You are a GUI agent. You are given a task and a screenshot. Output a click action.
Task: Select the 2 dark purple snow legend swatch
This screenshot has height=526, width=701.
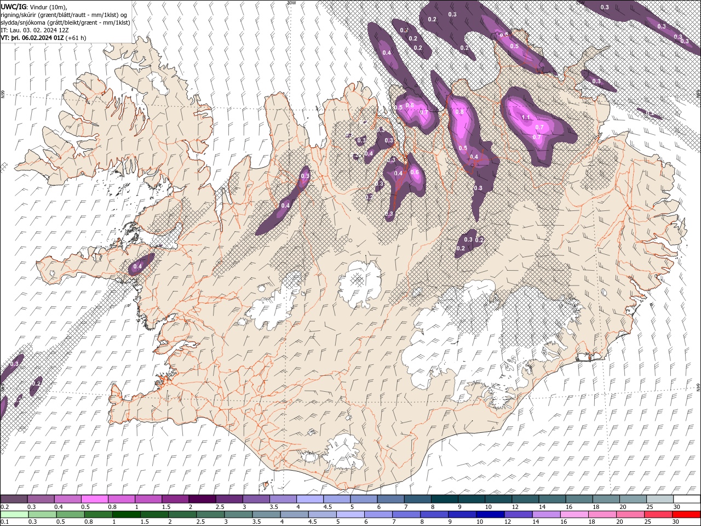tap(202, 499)
